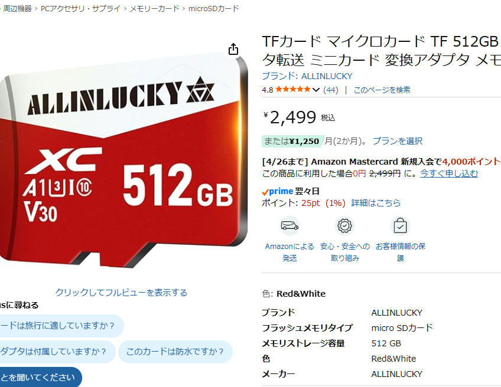Click プランを選択 installment link
Image resolution: width=501 pixels, height=387 pixels.
398,140
